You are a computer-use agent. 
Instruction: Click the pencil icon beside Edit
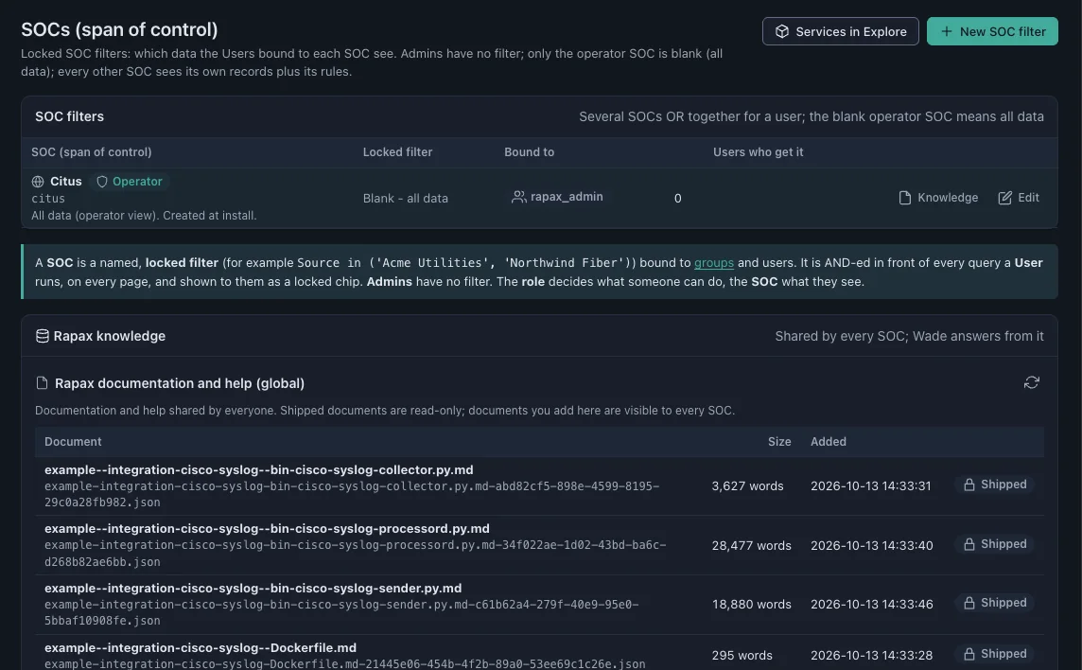tap(1004, 198)
